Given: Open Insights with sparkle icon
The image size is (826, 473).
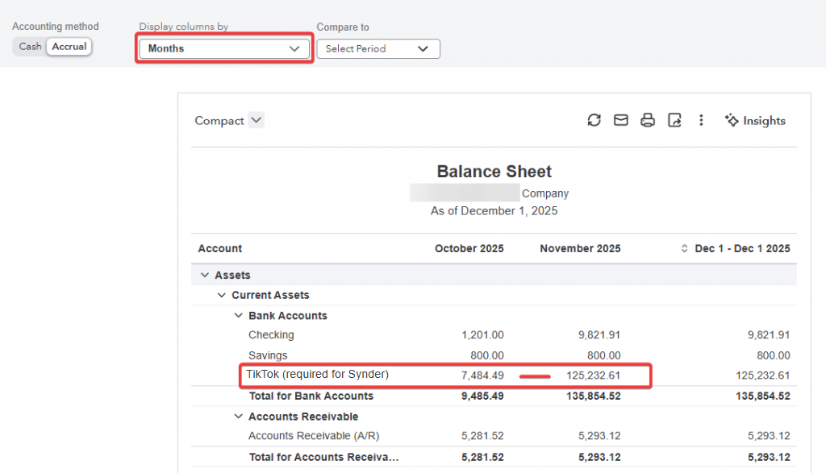Looking at the screenshot, I should click(755, 120).
